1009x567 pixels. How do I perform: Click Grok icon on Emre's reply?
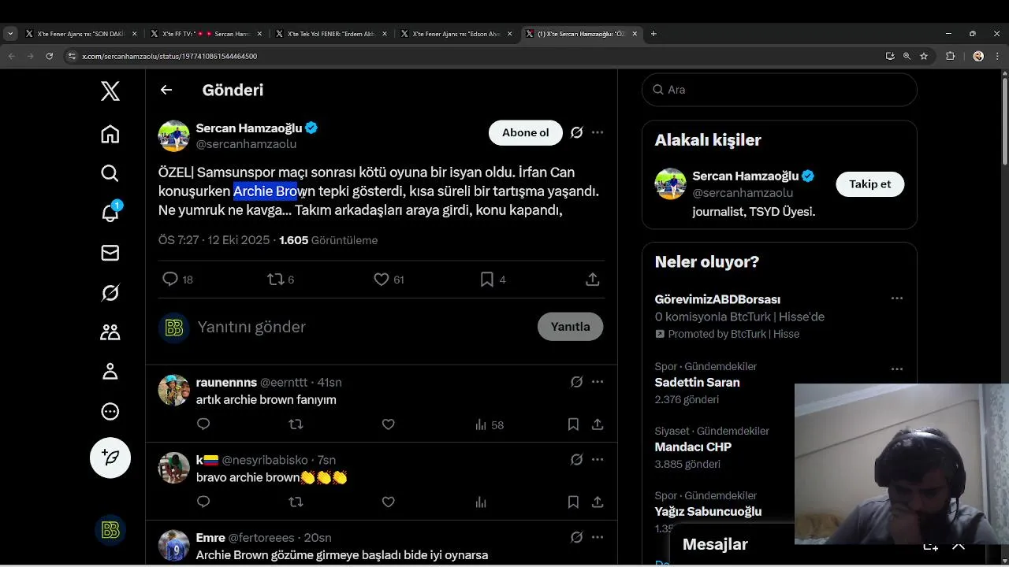[577, 537]
